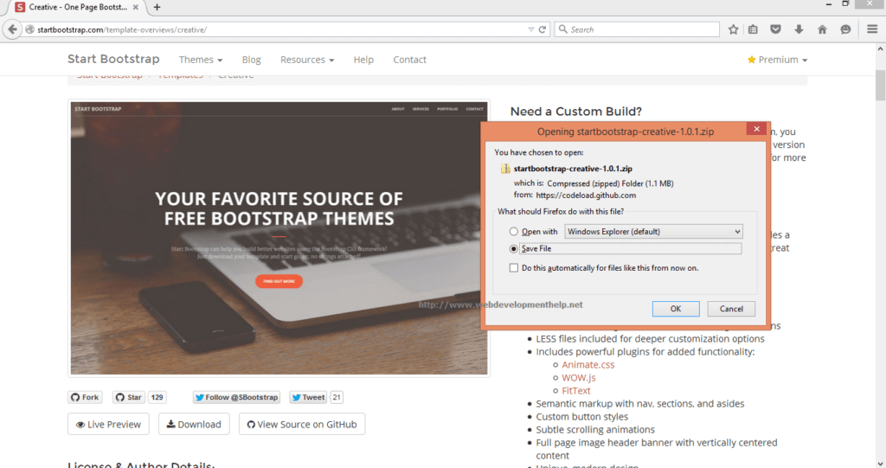886x468 pixels.
Task: Bookmark this page with the star icon
Action: point(733,29)
